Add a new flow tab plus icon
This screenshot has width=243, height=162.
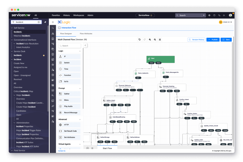coord(87,148)
